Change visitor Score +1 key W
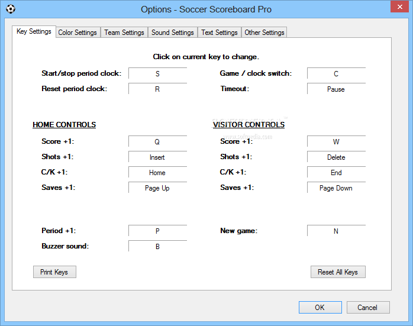Viewport: 413px width, 326px height. 336,141
